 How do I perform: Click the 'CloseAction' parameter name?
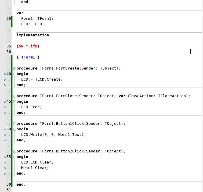point(140,96)
